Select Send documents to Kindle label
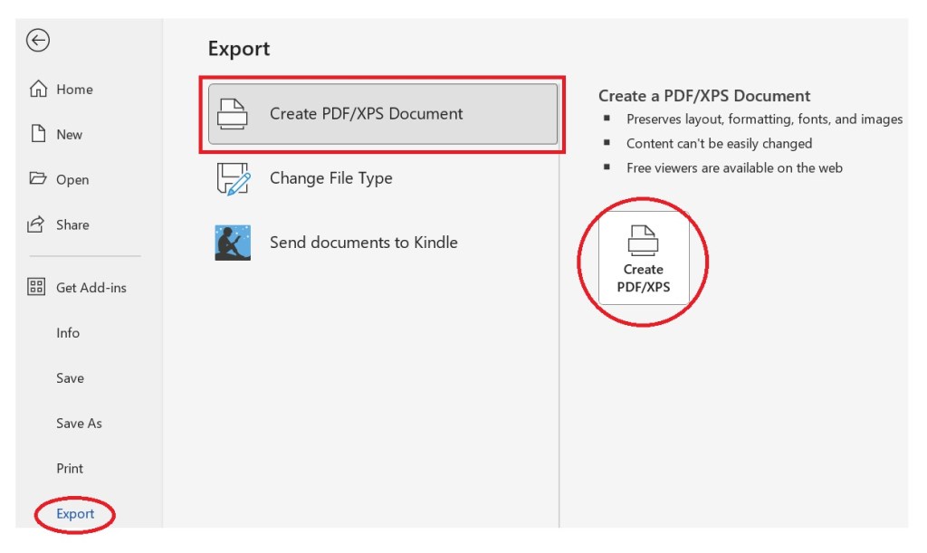 click(x=363, y=243)
